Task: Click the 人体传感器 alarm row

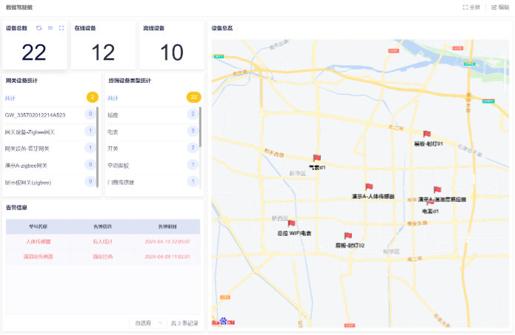Action: (x=102, y=242)
